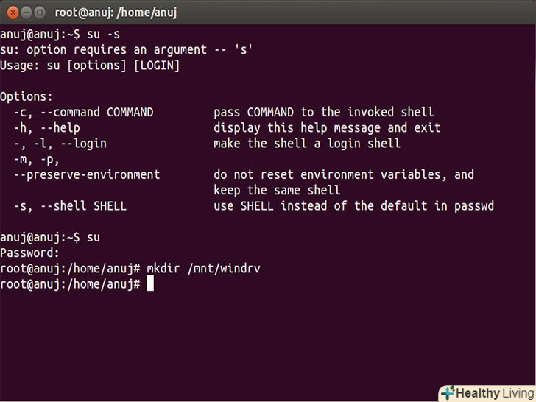The height and width of the screenshot is (402, 536).
Task: Click the 'su -s' command on first line
Action: coord(103,35)
